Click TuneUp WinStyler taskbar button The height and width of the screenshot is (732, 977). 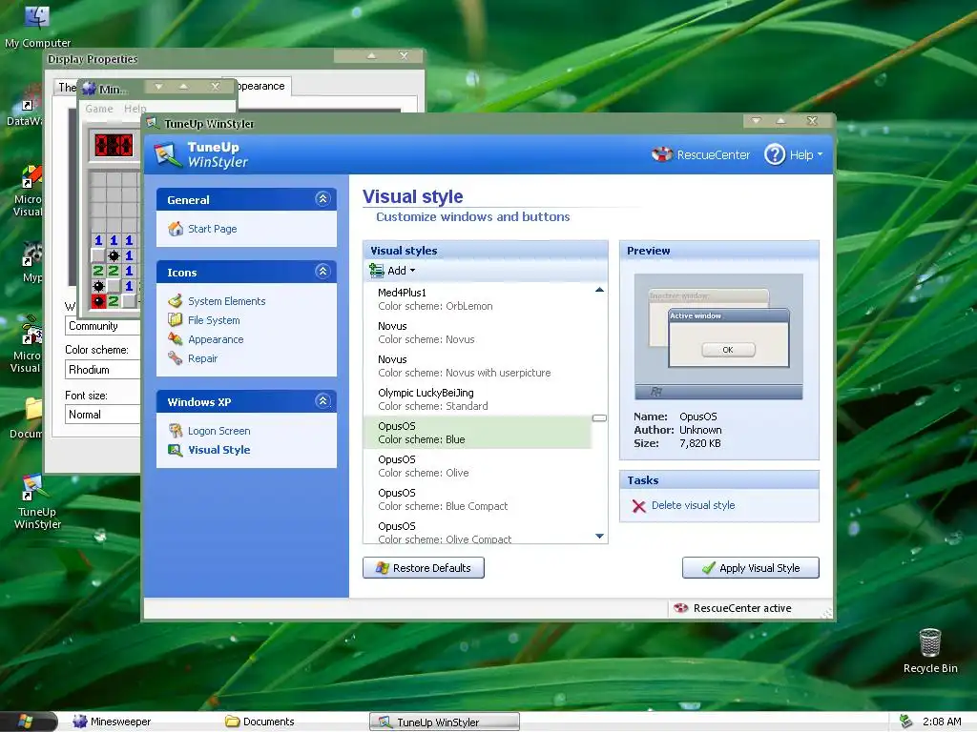445,722
